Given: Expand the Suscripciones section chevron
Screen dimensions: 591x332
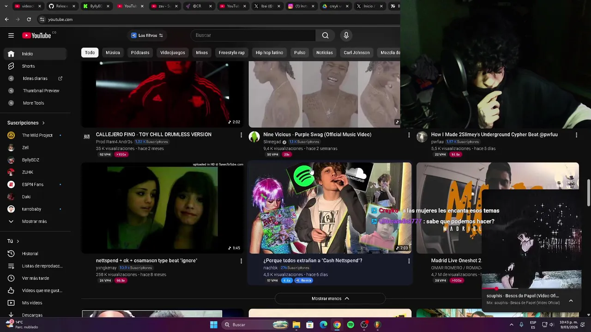Looking at the screenshot, I should click(x=43, y=123).
